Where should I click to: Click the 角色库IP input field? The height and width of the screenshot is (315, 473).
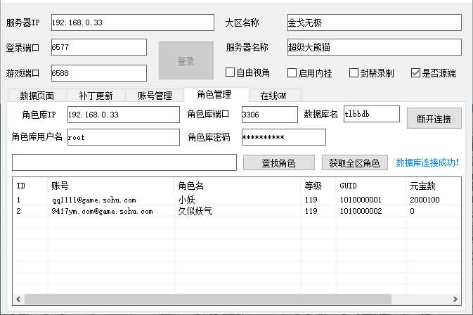pos(124,115)
